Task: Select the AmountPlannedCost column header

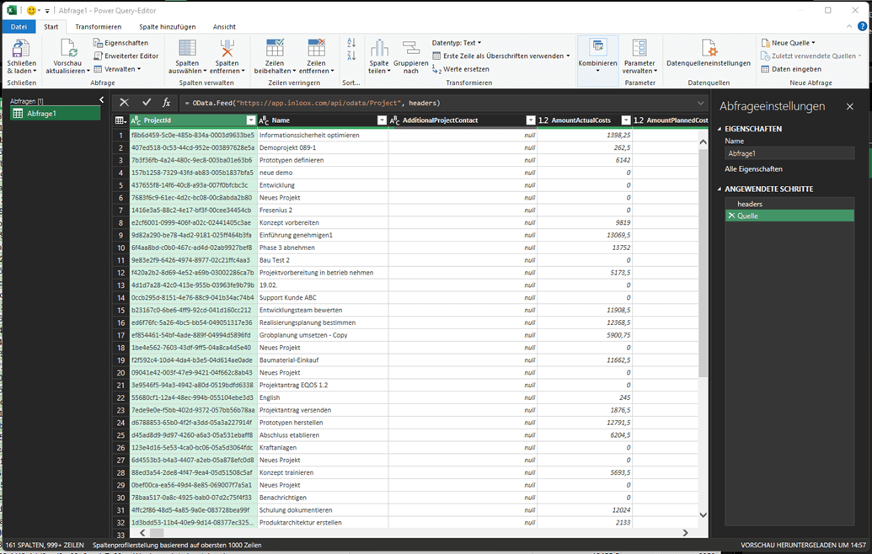Action: click(x=671, y=120)
